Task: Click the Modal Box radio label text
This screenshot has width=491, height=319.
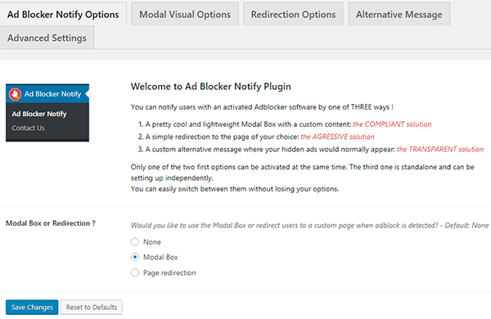Action: point(160,257)
